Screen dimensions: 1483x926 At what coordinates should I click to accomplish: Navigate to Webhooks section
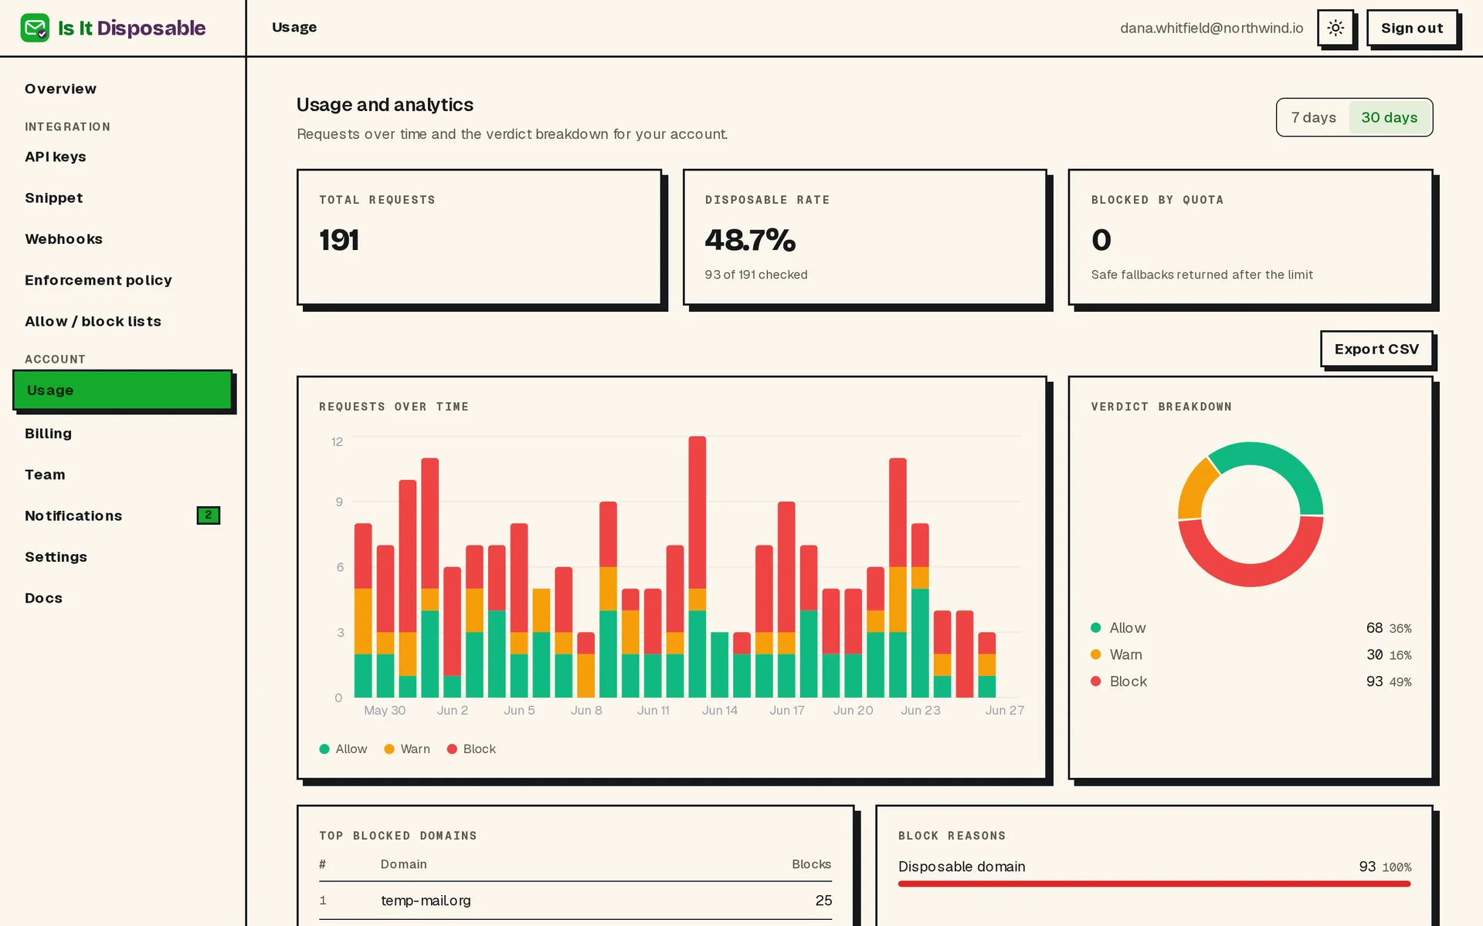click(63, 239)
